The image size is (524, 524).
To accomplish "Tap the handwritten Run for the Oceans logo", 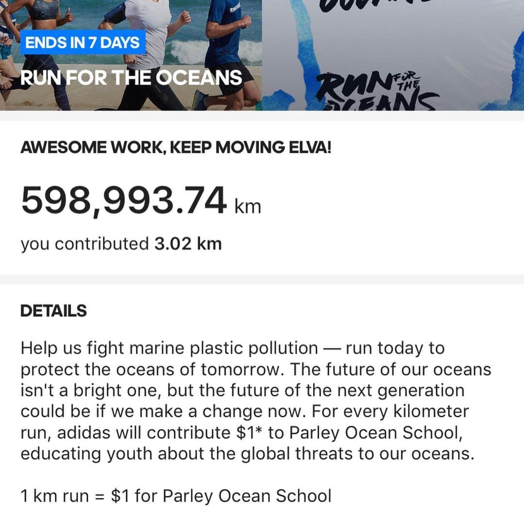I will [x=376, y=90].
